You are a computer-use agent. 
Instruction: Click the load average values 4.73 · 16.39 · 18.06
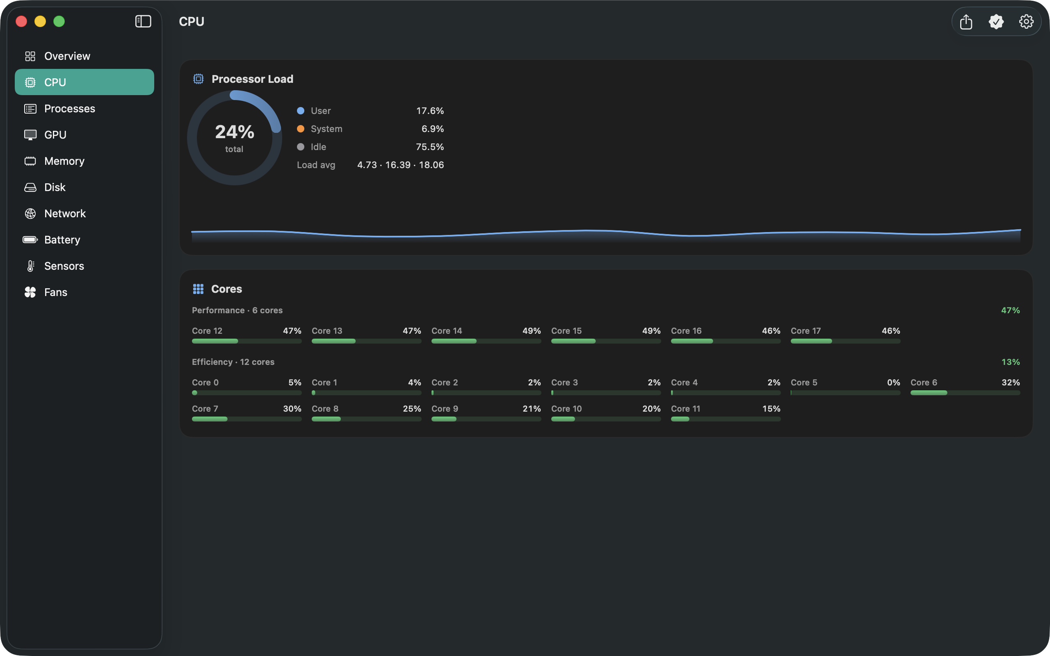click(x=400, y=165)
